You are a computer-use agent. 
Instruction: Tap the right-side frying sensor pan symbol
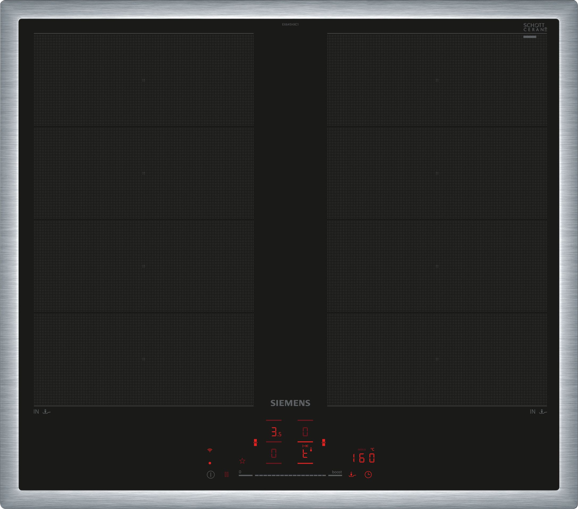(543, 412)
